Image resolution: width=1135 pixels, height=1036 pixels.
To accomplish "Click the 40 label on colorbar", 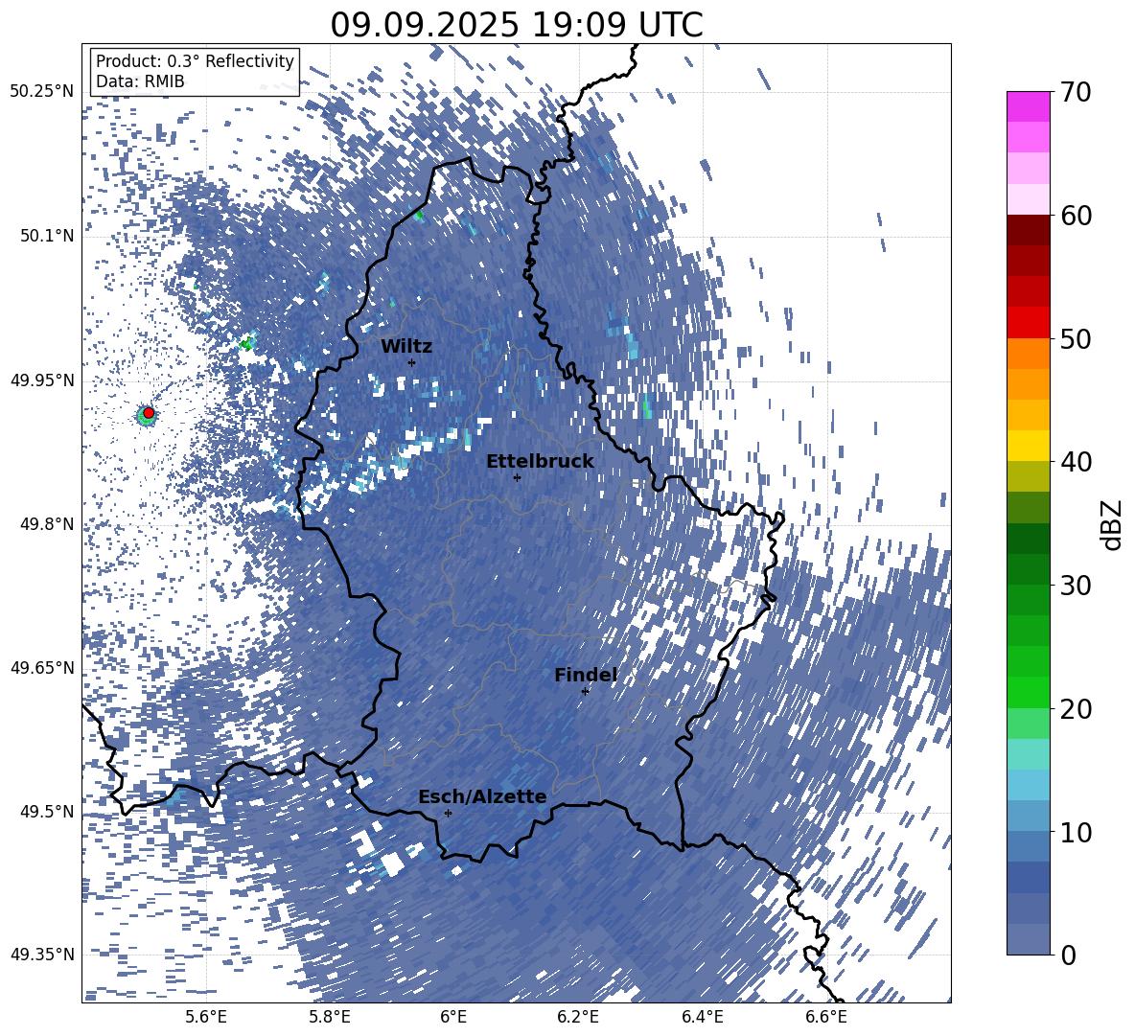I will click(x=1075, y=462).
